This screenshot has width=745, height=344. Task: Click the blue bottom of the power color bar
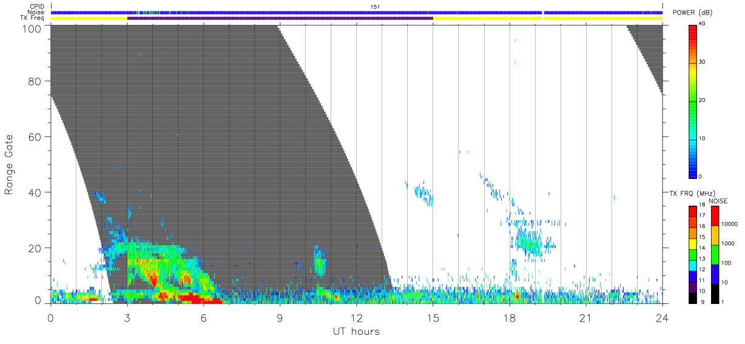(x=693, y=167)
